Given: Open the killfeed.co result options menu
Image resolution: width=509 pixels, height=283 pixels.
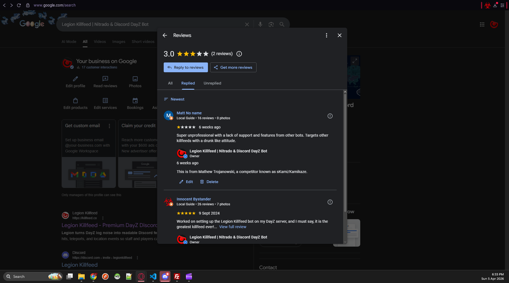Looking at the screenshot, I should point(103,218).
